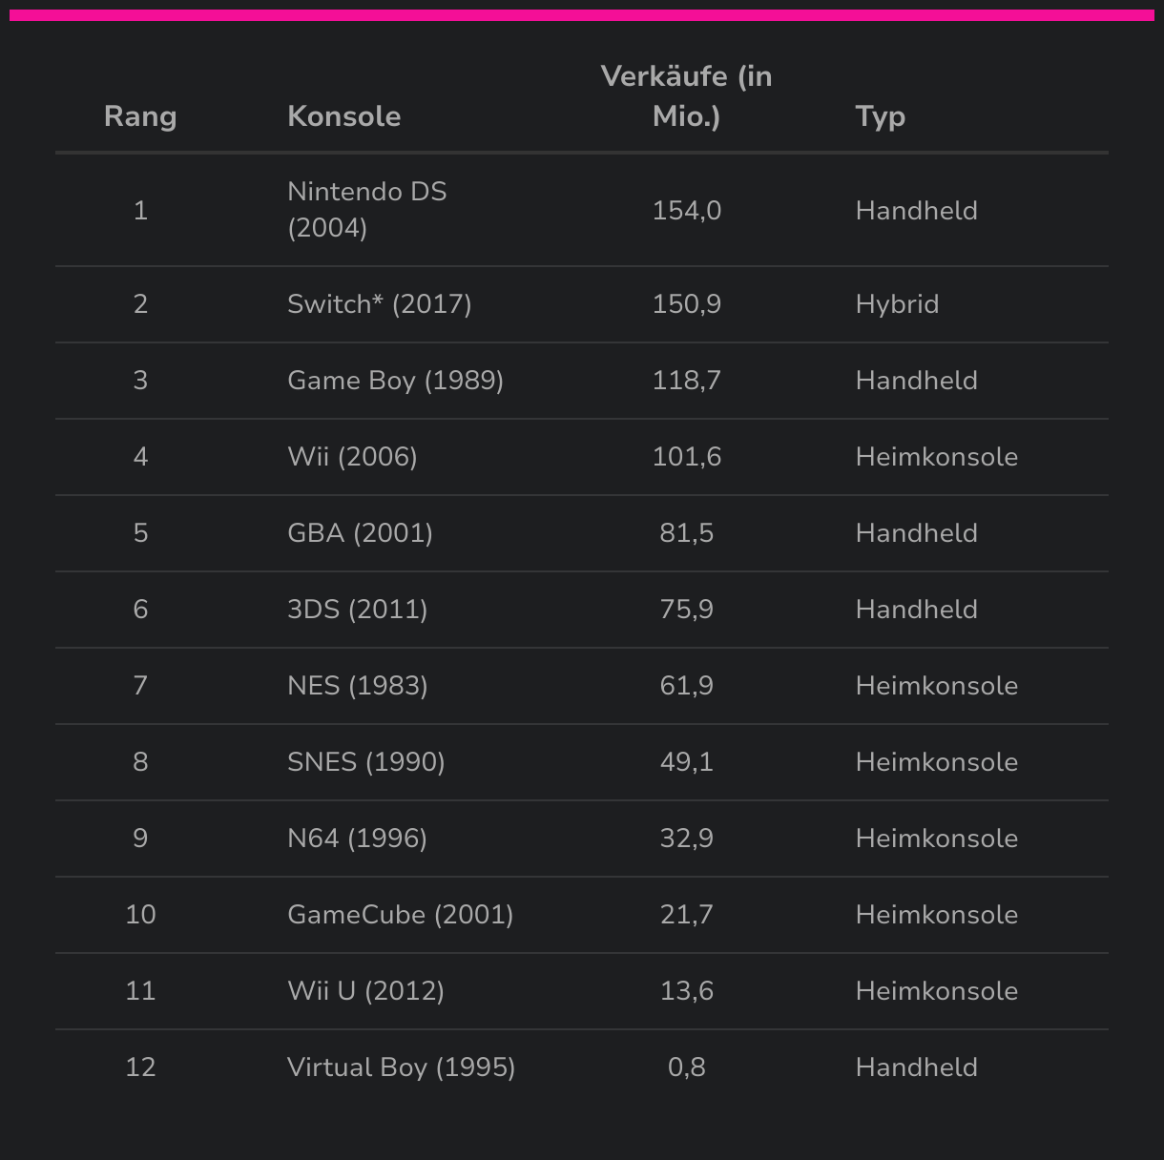Click the 3DS (2011) row name

[358, 610]
